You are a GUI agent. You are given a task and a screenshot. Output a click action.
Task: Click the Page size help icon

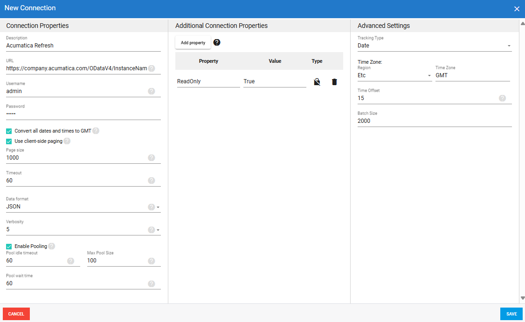click(x=152, y=158)
